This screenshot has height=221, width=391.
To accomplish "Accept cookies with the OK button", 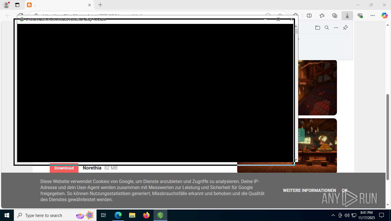I will (x=344, y=190).
